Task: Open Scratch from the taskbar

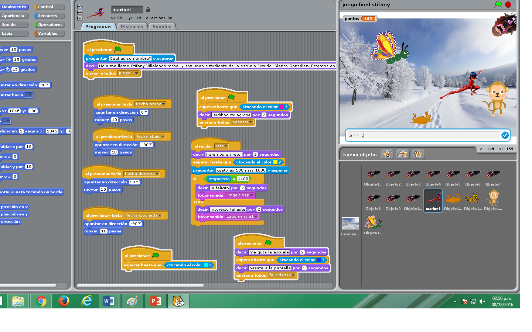Action: pyautogui.click(x=178, y=301)
